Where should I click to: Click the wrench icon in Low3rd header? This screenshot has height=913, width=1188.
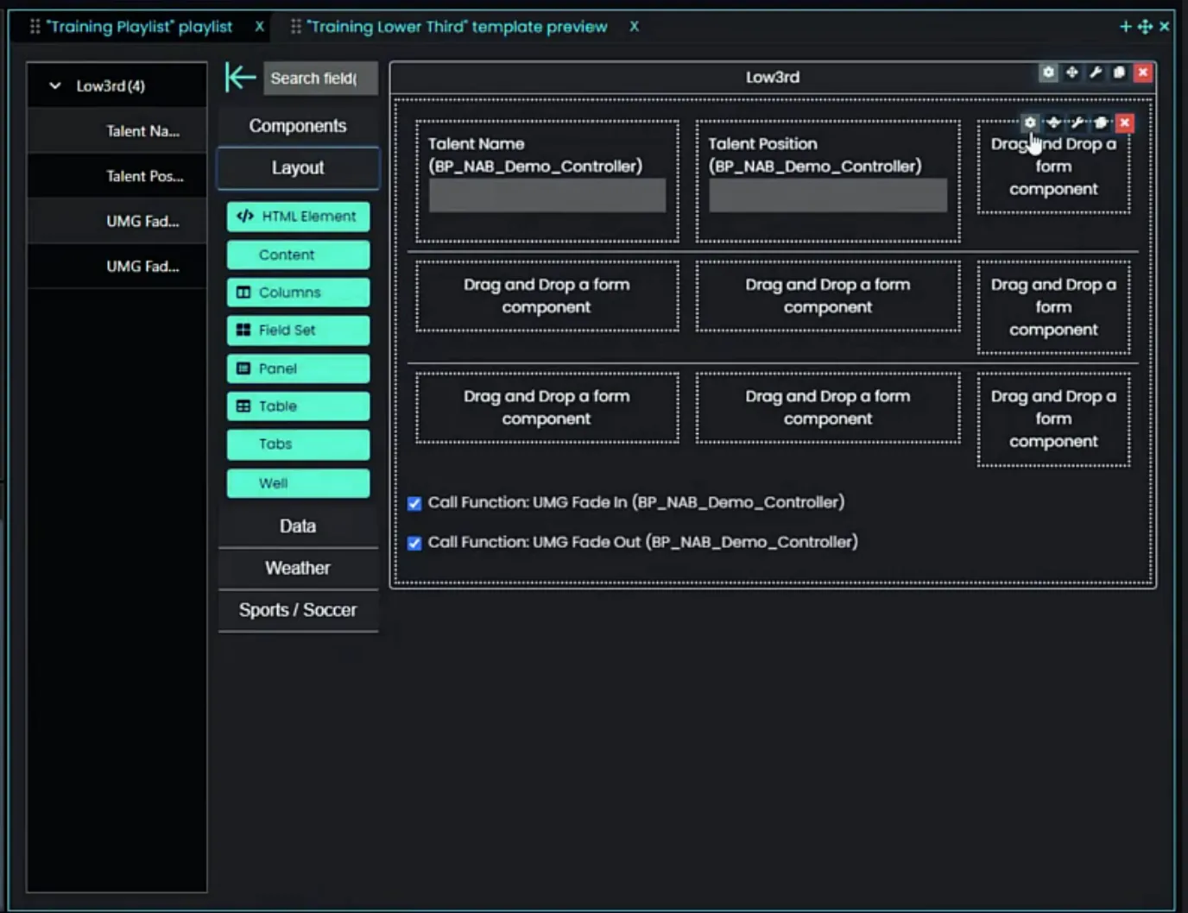pyautogui.click(x=1096, y=72)
